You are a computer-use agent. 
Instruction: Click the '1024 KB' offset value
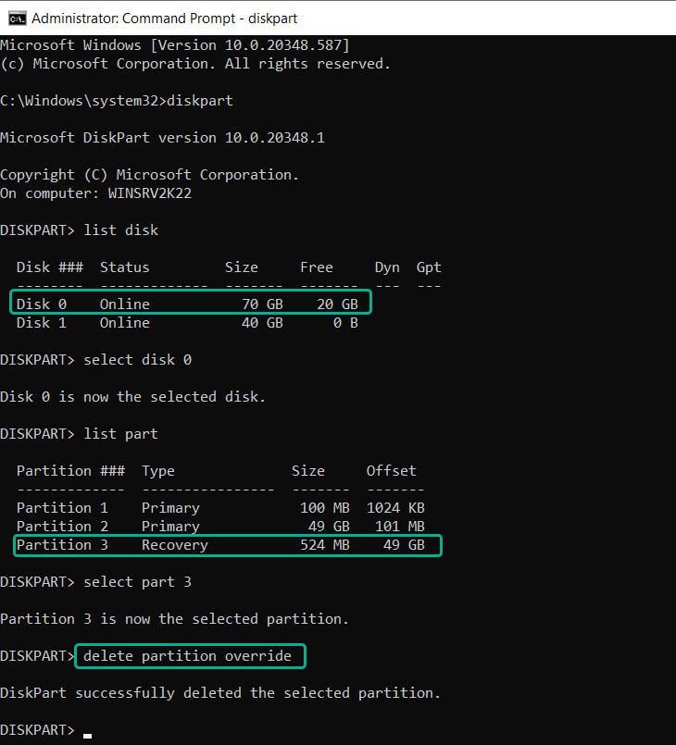point(395,508)
